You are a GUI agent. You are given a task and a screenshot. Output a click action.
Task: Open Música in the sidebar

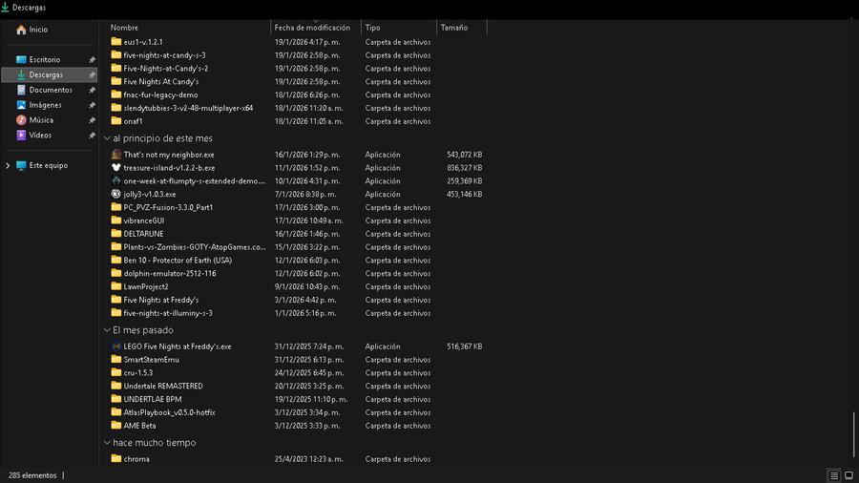(41, 120)
